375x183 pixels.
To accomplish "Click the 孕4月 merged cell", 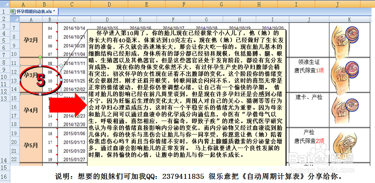I will click(31, 110).
